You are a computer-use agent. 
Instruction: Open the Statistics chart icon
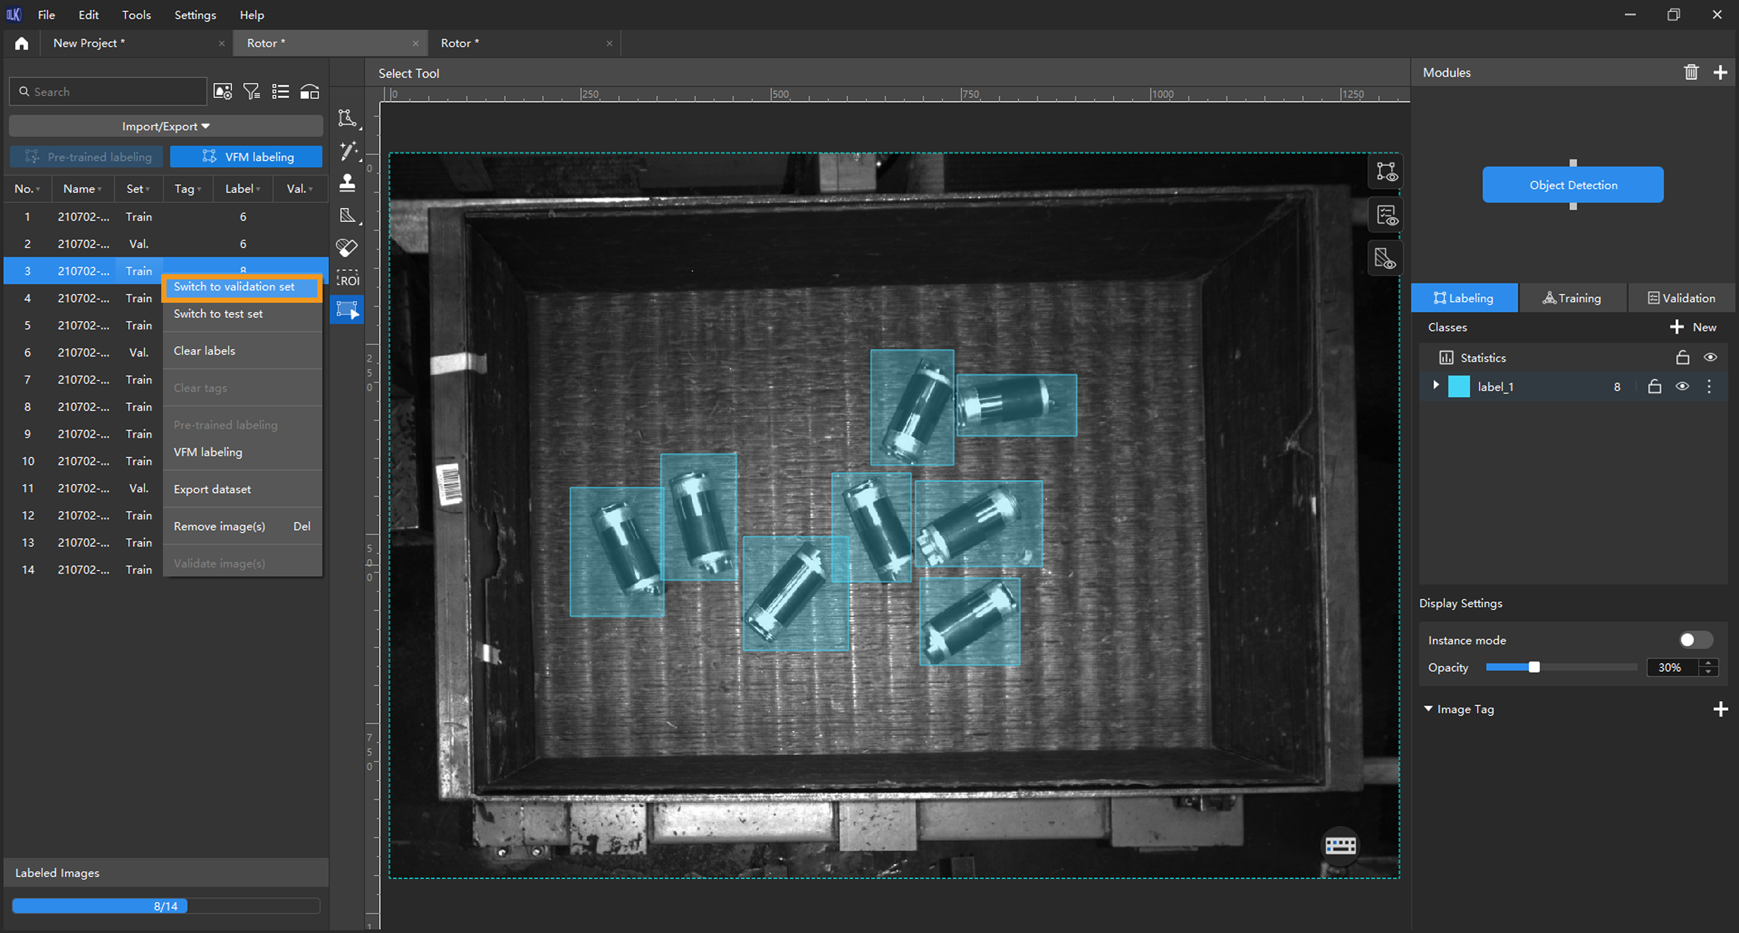pos(1446,357)
